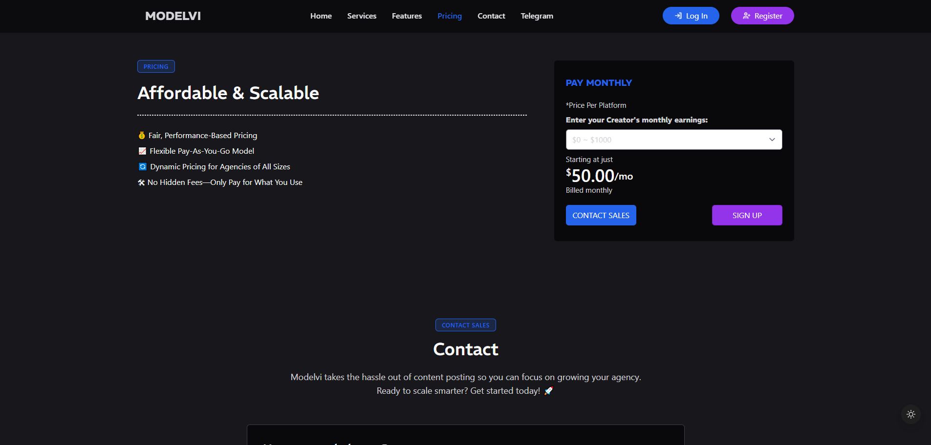This screenshot has width=931, height=445.
Task: Click the user-plus icon on Register
Action: pyautogui.click(x=746, y=16)
